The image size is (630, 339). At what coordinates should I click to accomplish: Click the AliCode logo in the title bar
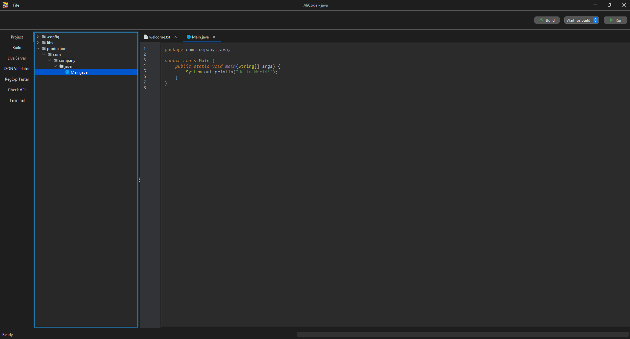tap(5, 5)
